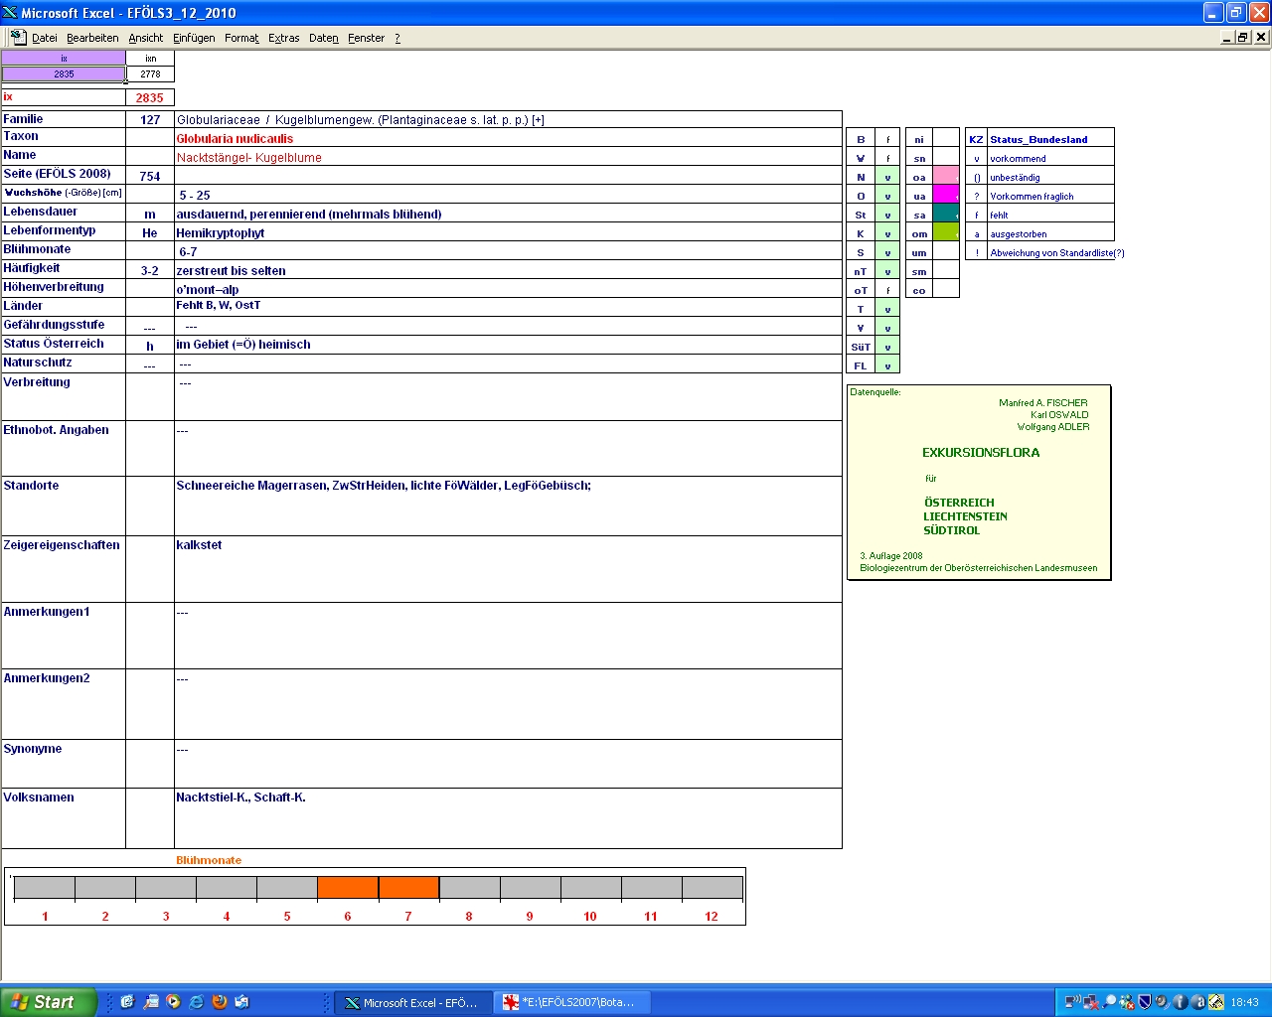Click the info icon in system tray

(x=1181, y=1002)
